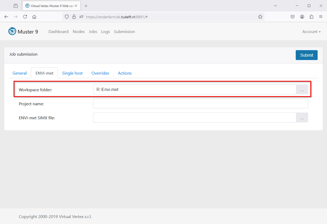Select the Overrides tab
The image size is (327, 224).
(100, 73)
